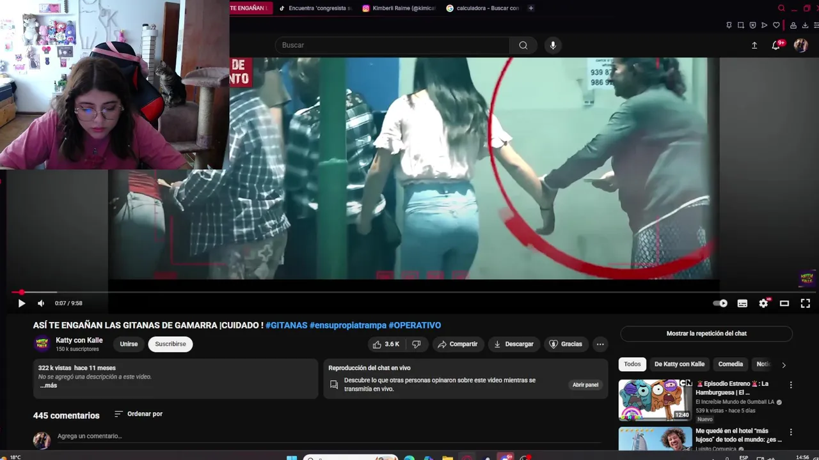Screen dimensions: 819x460
Task: Click the search magnifier button
Action: [x=523, y=45]
